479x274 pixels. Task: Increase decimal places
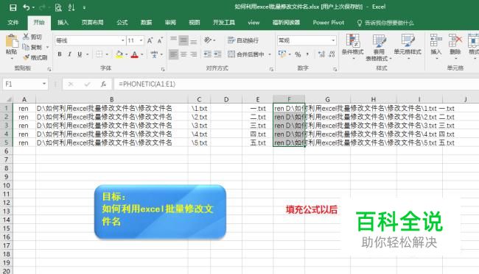pos(322,54)
